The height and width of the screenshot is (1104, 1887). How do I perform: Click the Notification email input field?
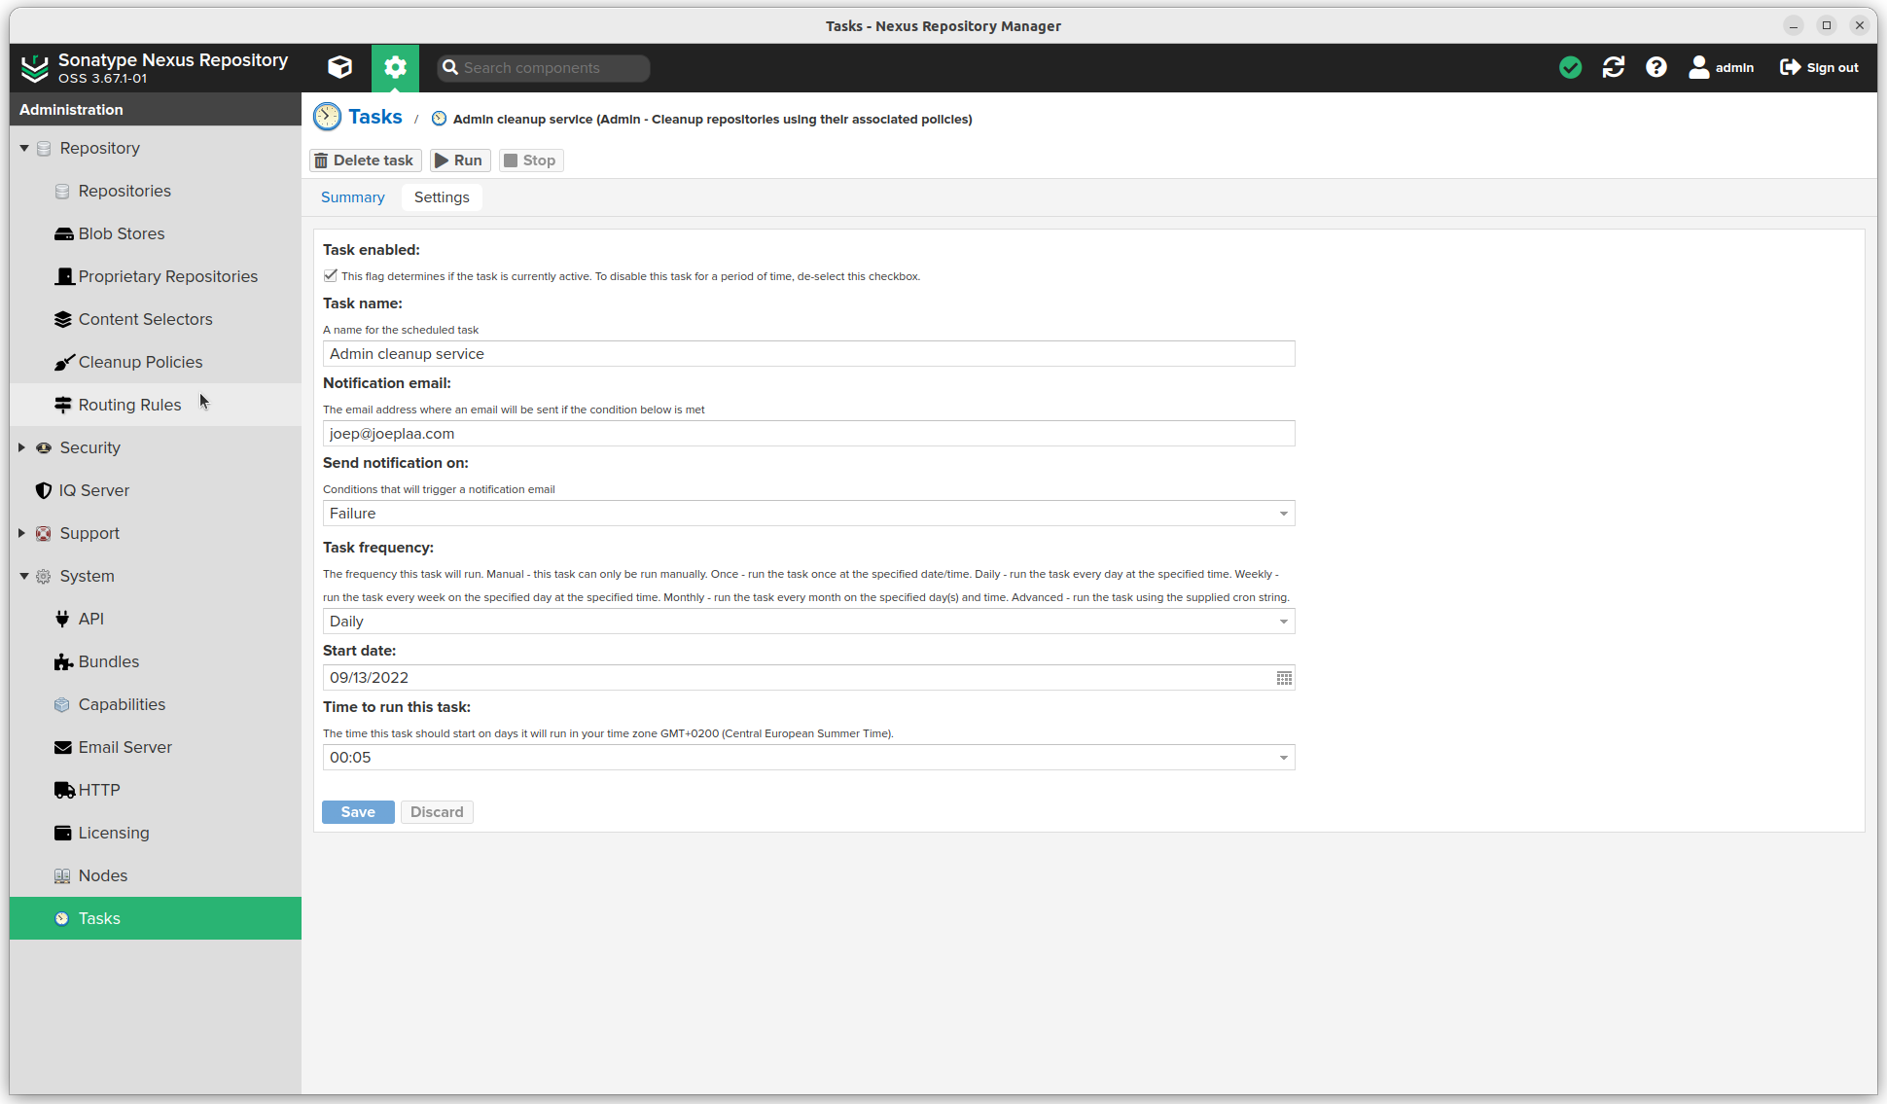click(x=808, y=434)
